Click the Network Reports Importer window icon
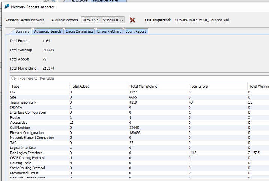 (x=7, y=7)
